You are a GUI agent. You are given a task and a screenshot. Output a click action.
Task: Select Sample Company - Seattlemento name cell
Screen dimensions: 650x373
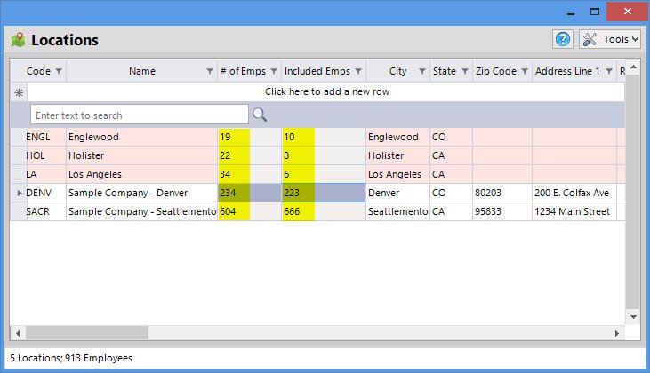click(x=141, y=211)
